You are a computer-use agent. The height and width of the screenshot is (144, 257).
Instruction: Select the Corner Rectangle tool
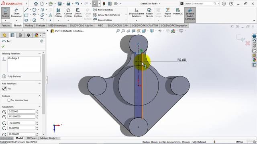(x=26, y=15)
